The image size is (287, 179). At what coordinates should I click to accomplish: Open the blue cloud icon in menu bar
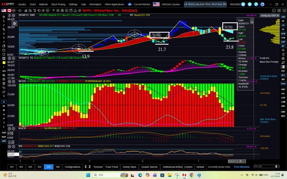click(130, 4)
